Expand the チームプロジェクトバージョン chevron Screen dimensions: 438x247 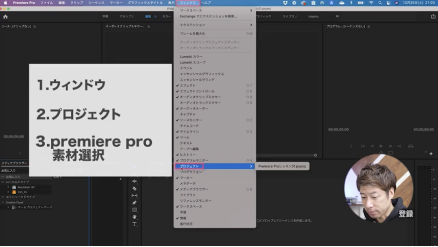coord(8,207)
